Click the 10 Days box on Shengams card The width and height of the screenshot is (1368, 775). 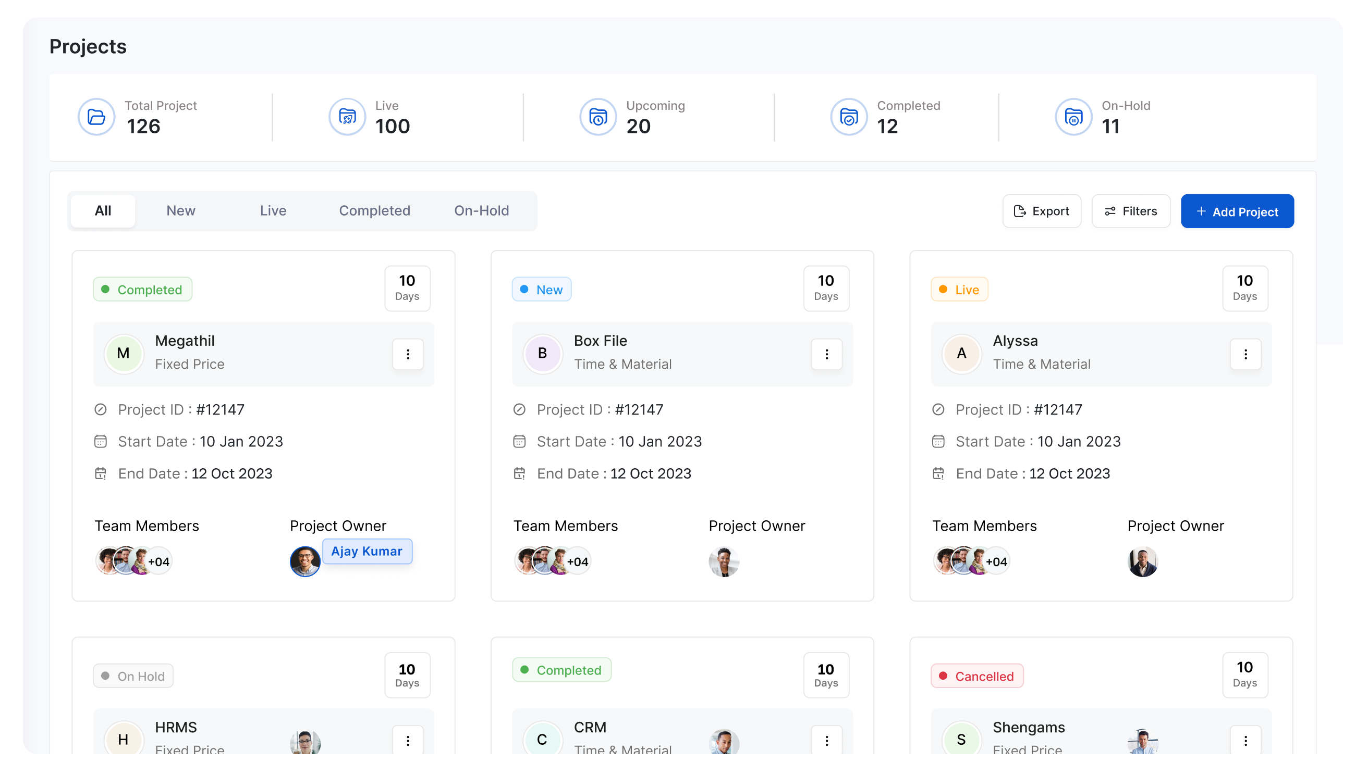tap(1244, 675)
